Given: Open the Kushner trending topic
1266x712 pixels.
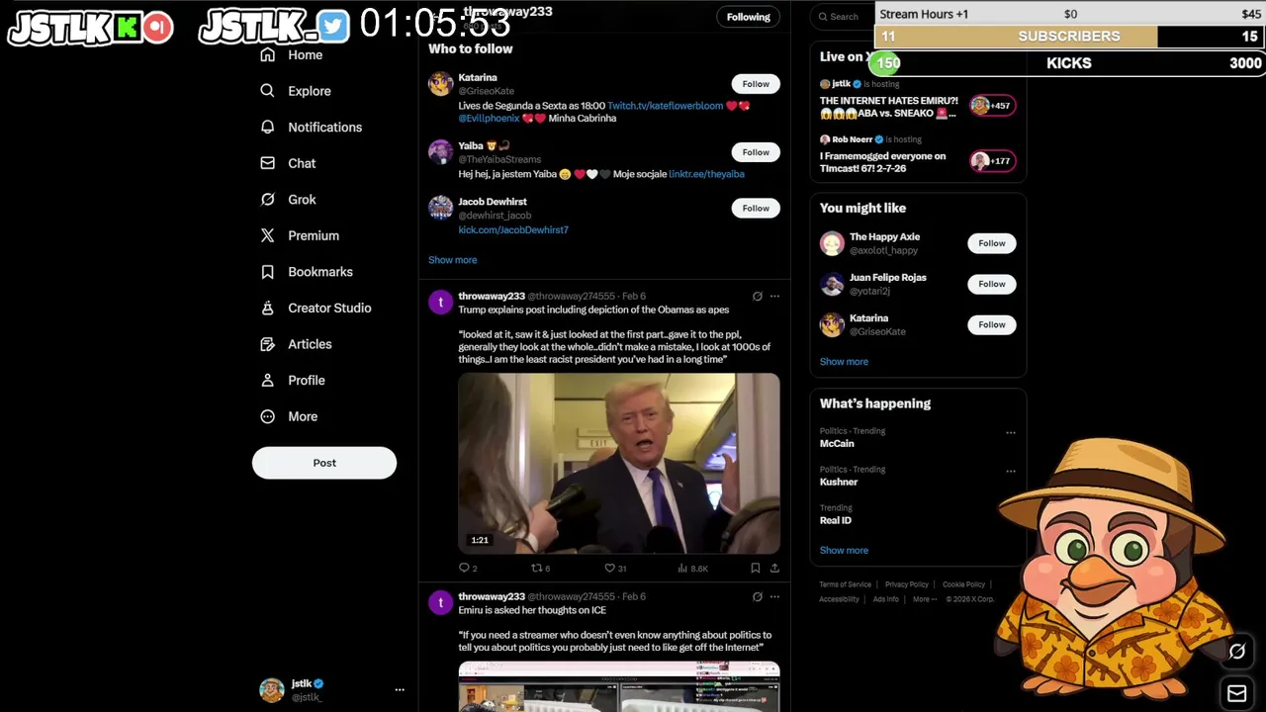Looking at the screenshot, I should (839, 483).
